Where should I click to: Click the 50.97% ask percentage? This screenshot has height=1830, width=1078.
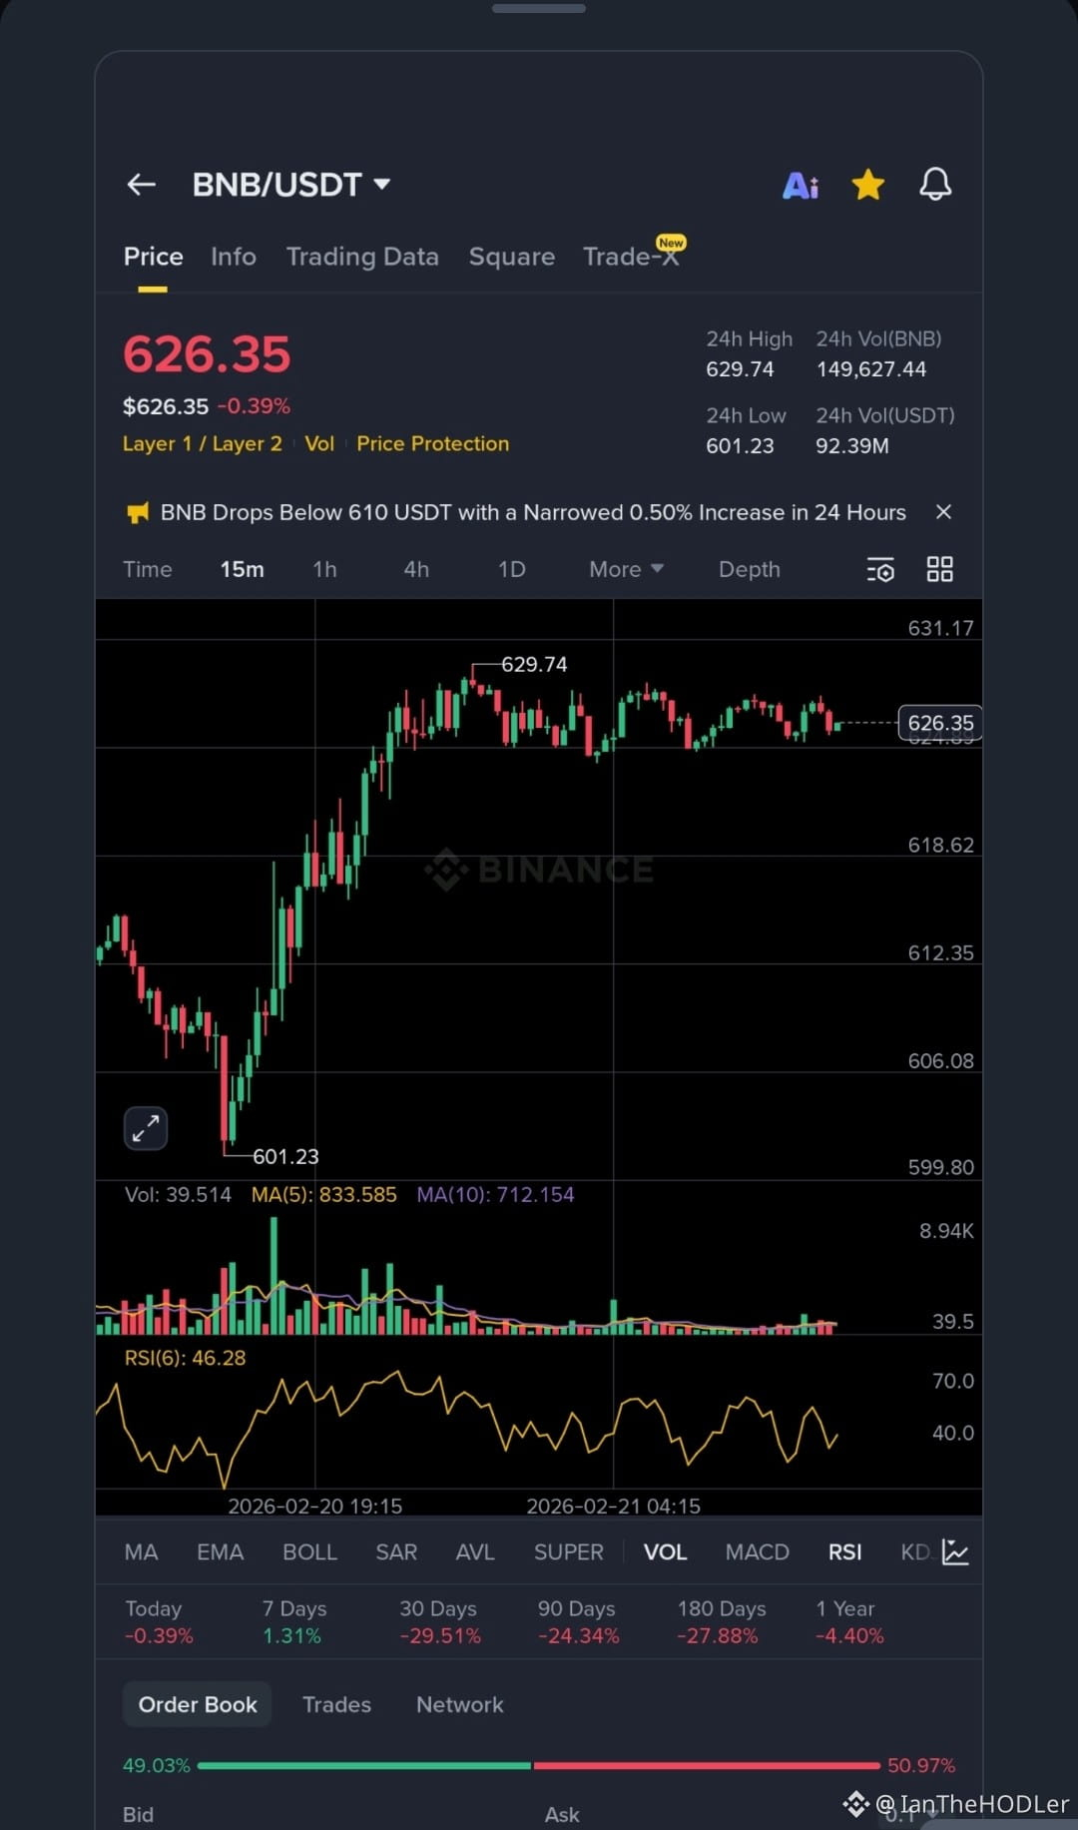point(921,1765)
